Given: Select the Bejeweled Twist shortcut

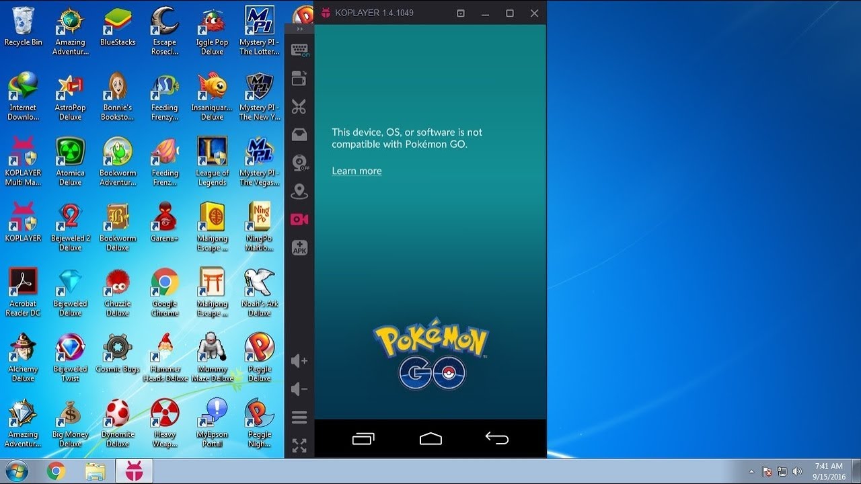Looking at the screenshot, I should tap(71, 357).
